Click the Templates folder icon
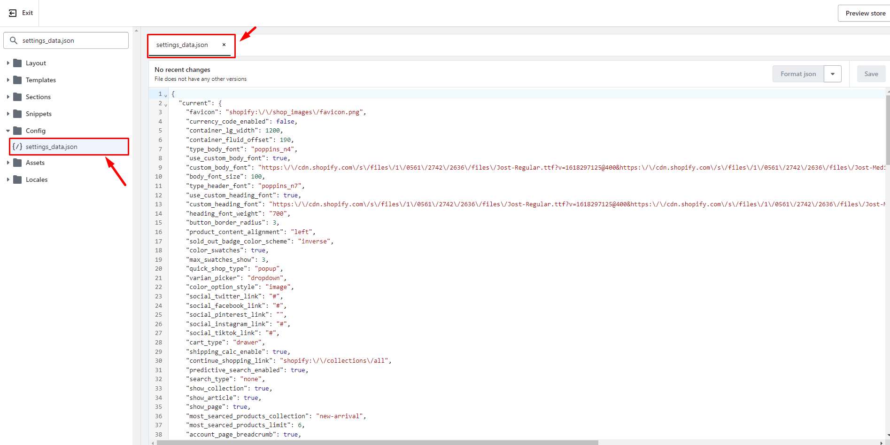Image resolution: width=890 pixels, height=445 pixels. 18,80
